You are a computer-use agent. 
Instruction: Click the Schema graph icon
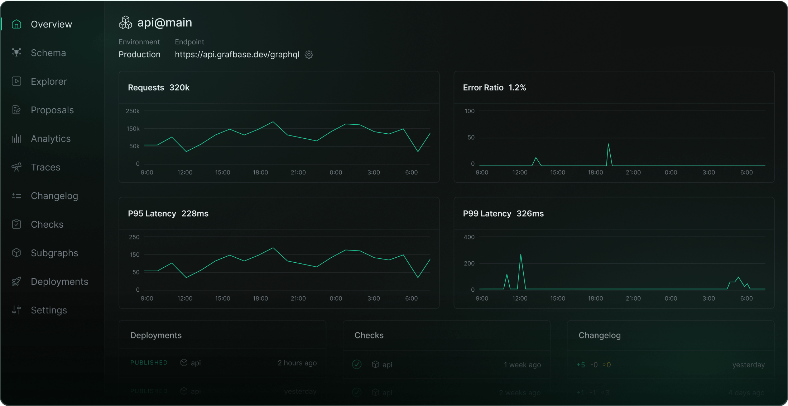point(16,53)
